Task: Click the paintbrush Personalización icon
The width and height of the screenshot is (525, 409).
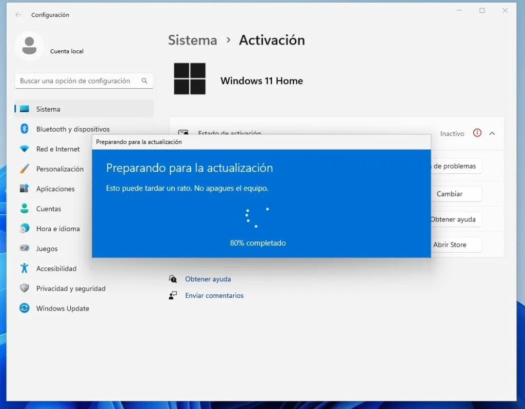Action: click(x=25, y=168)
